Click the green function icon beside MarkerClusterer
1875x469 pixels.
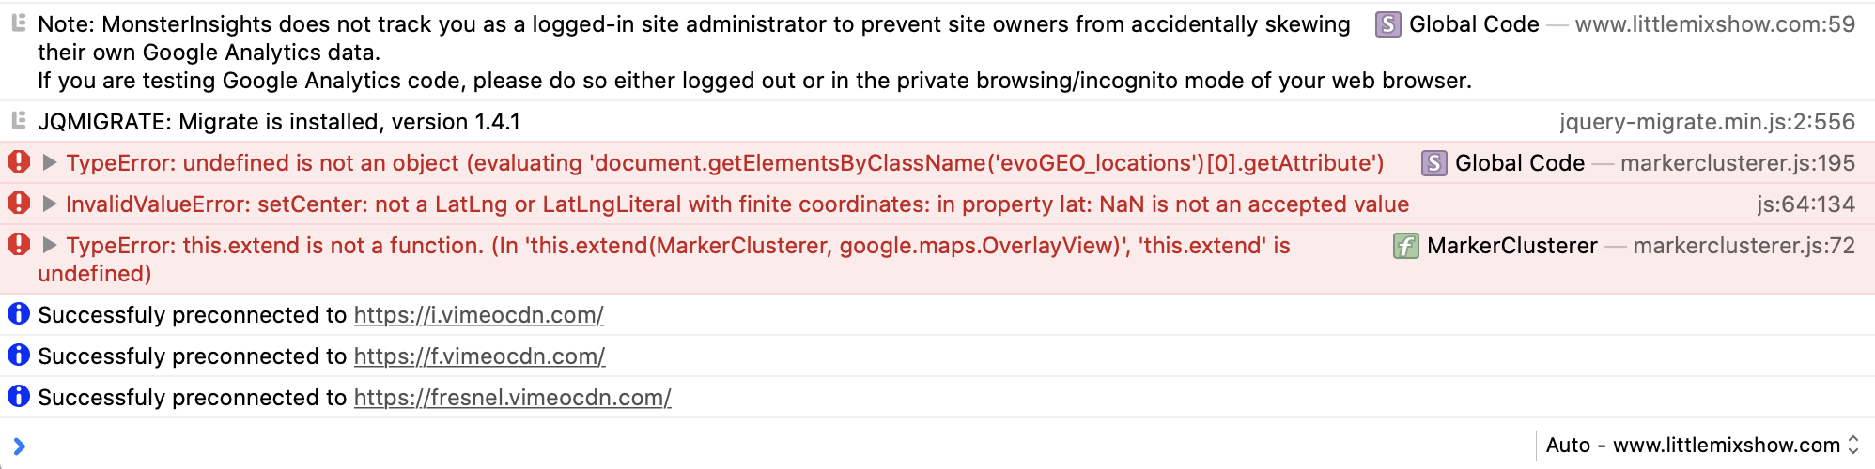point(1405,246)
